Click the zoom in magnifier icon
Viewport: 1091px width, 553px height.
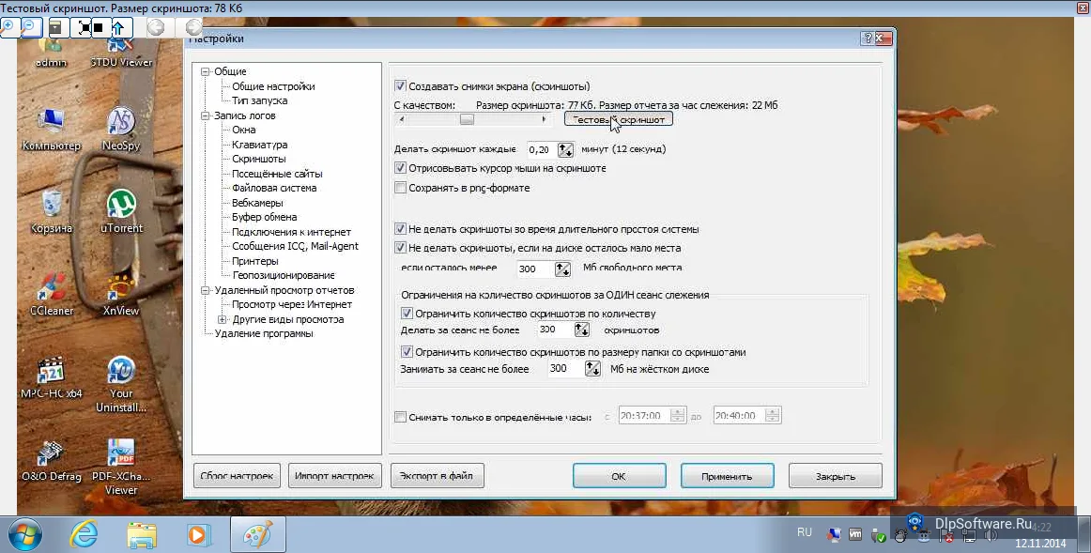pyautogui.click(x=8, y=27)
